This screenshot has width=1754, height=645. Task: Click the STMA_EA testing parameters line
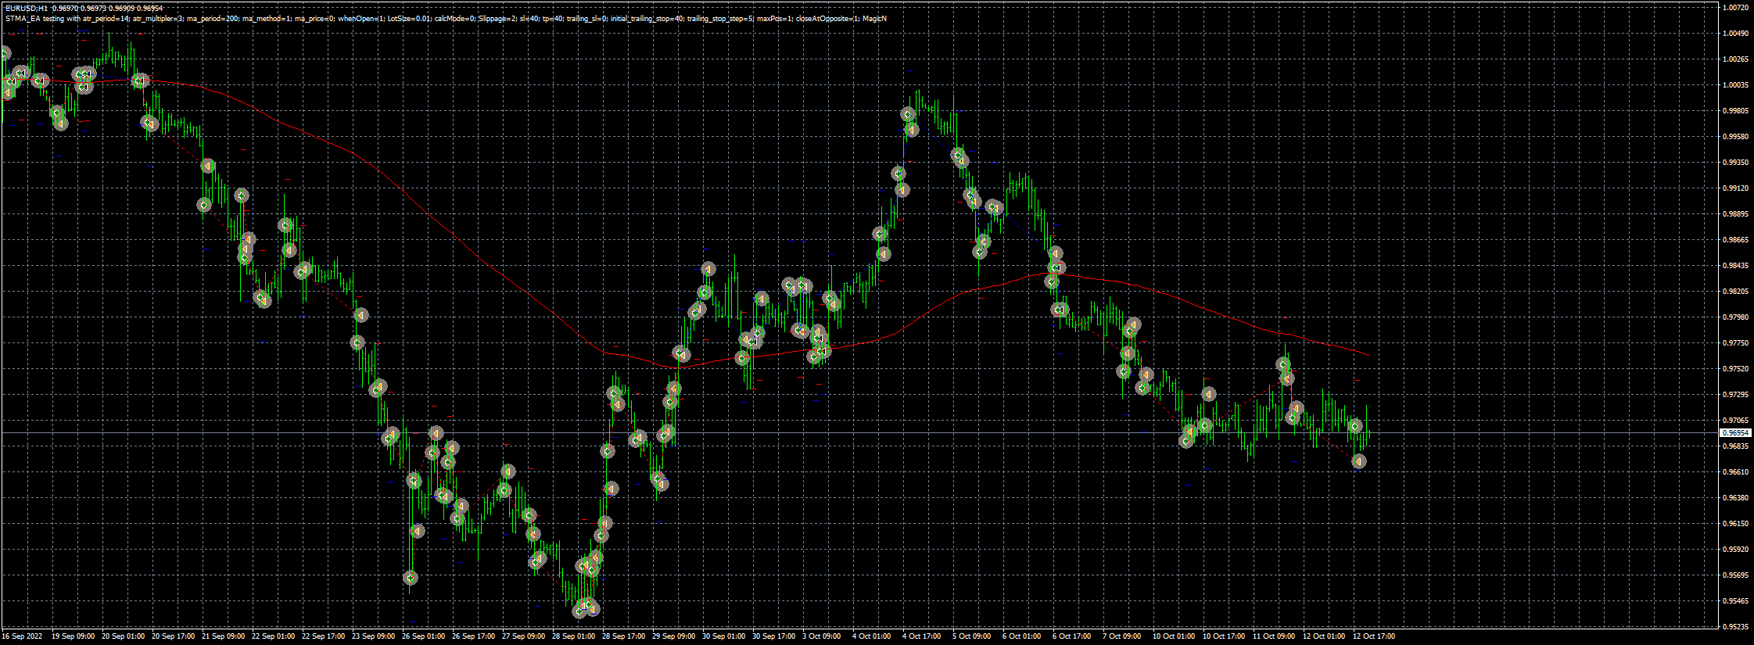tap(446, 18)
